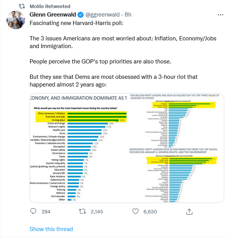Click the 6,630 likes count
This screenshot has height=238, width=230.
(x=150, y=211)
